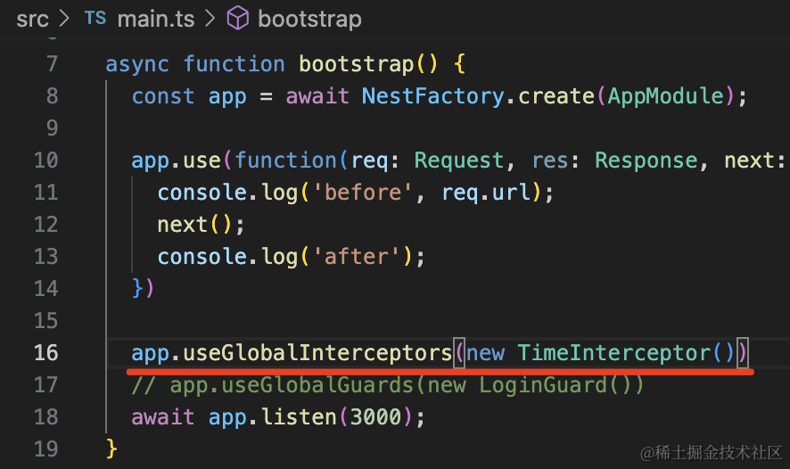Click the chevron after main.ts breadcrumb

click(x=210, y=19)
